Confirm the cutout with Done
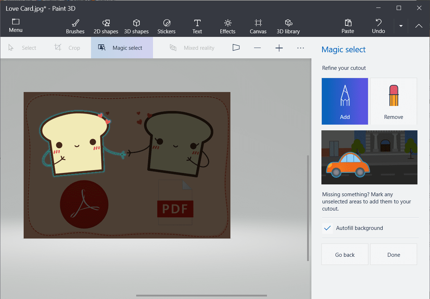 point(393,255)
